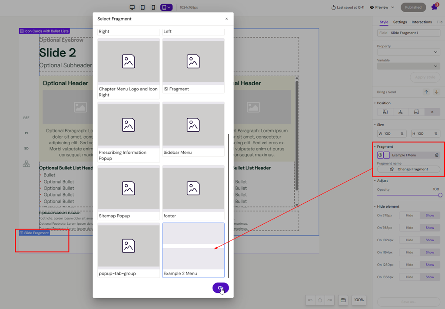The height and width of the screenshot is (309, 445).
Task: Click the undo arrow in bottom toolbar
Action: [310, 300]
